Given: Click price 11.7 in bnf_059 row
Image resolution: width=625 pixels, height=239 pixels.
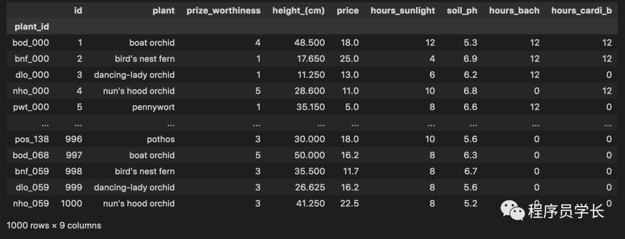Looking at the screenshot, I should pos(350,171).
